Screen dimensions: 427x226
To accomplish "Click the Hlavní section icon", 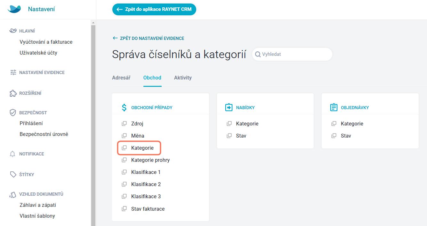I will coord(13,31).
